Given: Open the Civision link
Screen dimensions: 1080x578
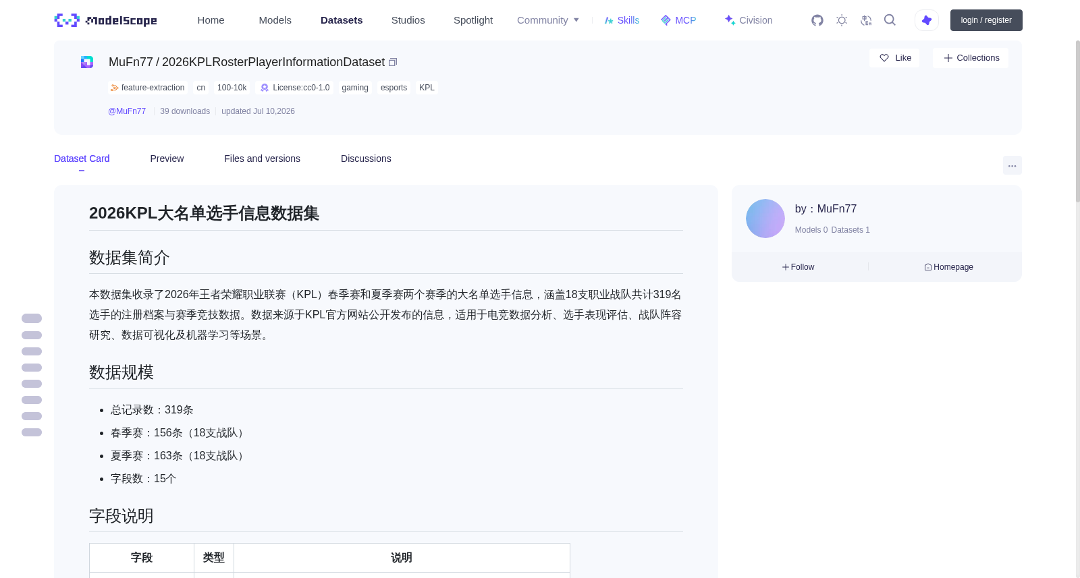Looking at the screenshot, I should 748,20.
